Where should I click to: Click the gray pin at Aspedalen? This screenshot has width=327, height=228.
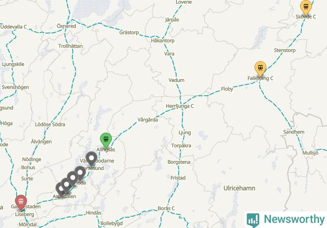(61, 190)
